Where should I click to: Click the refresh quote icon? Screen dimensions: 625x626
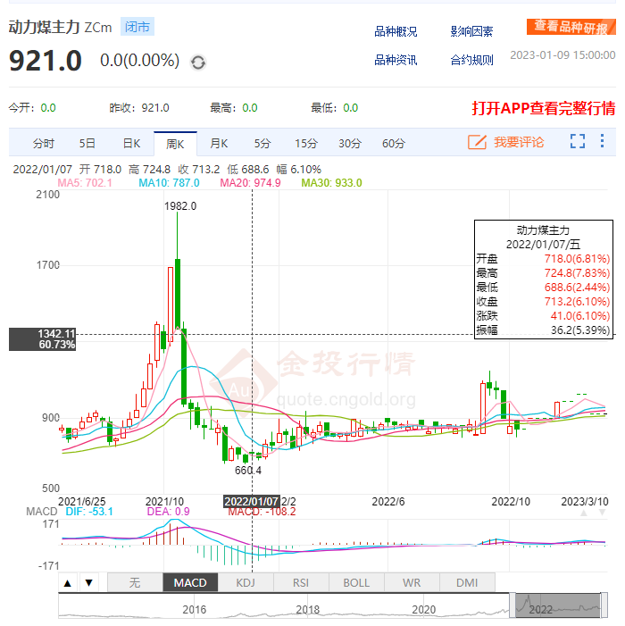[x=198, y=63]
